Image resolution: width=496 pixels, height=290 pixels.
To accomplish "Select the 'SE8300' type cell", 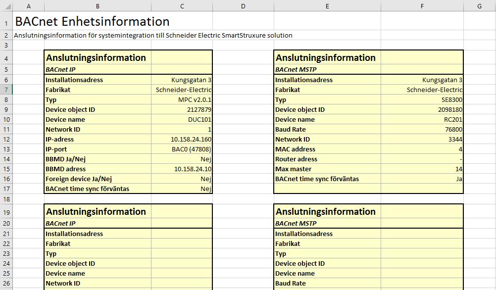I will [x=422, y=100].
